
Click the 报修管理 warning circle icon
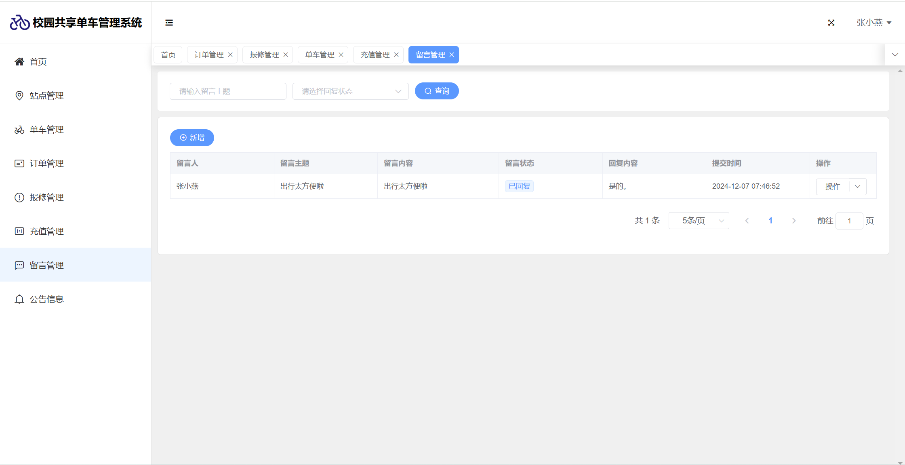tap(19, 198)
